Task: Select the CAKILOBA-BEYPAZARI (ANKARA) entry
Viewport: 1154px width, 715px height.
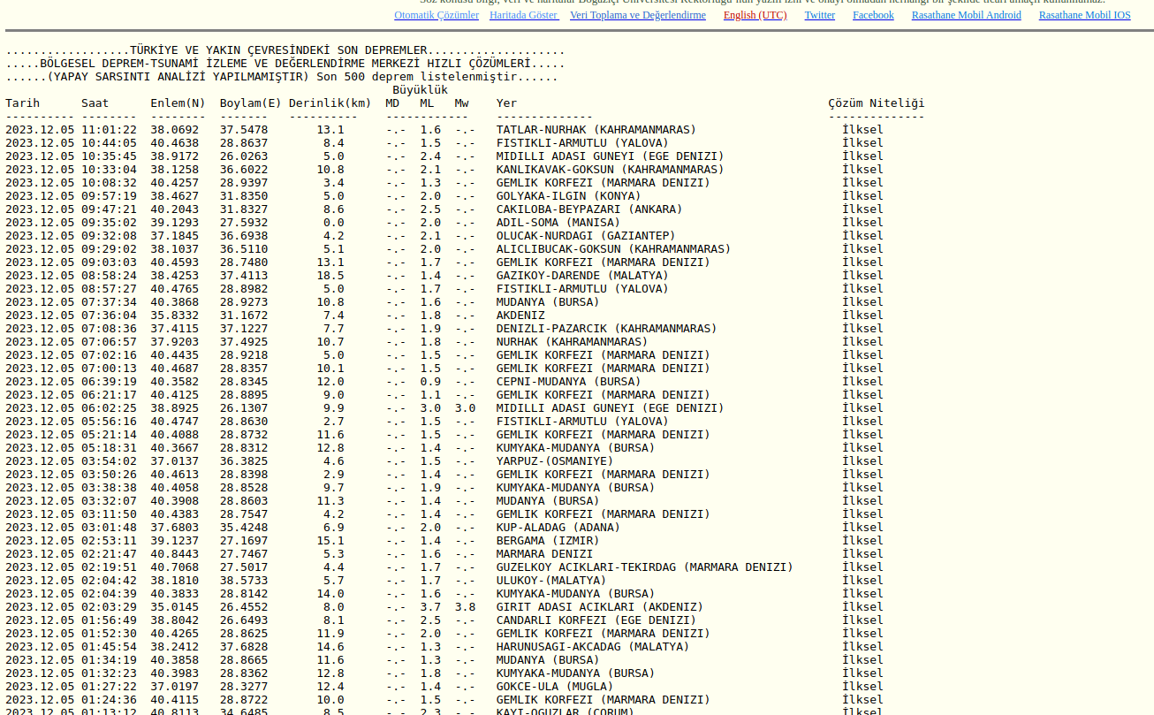Action: point(588,209)
